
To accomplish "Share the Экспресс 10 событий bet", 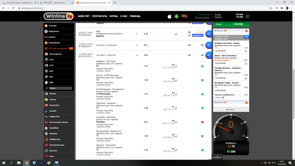I will pyautogui.click(x=208, y=45).
